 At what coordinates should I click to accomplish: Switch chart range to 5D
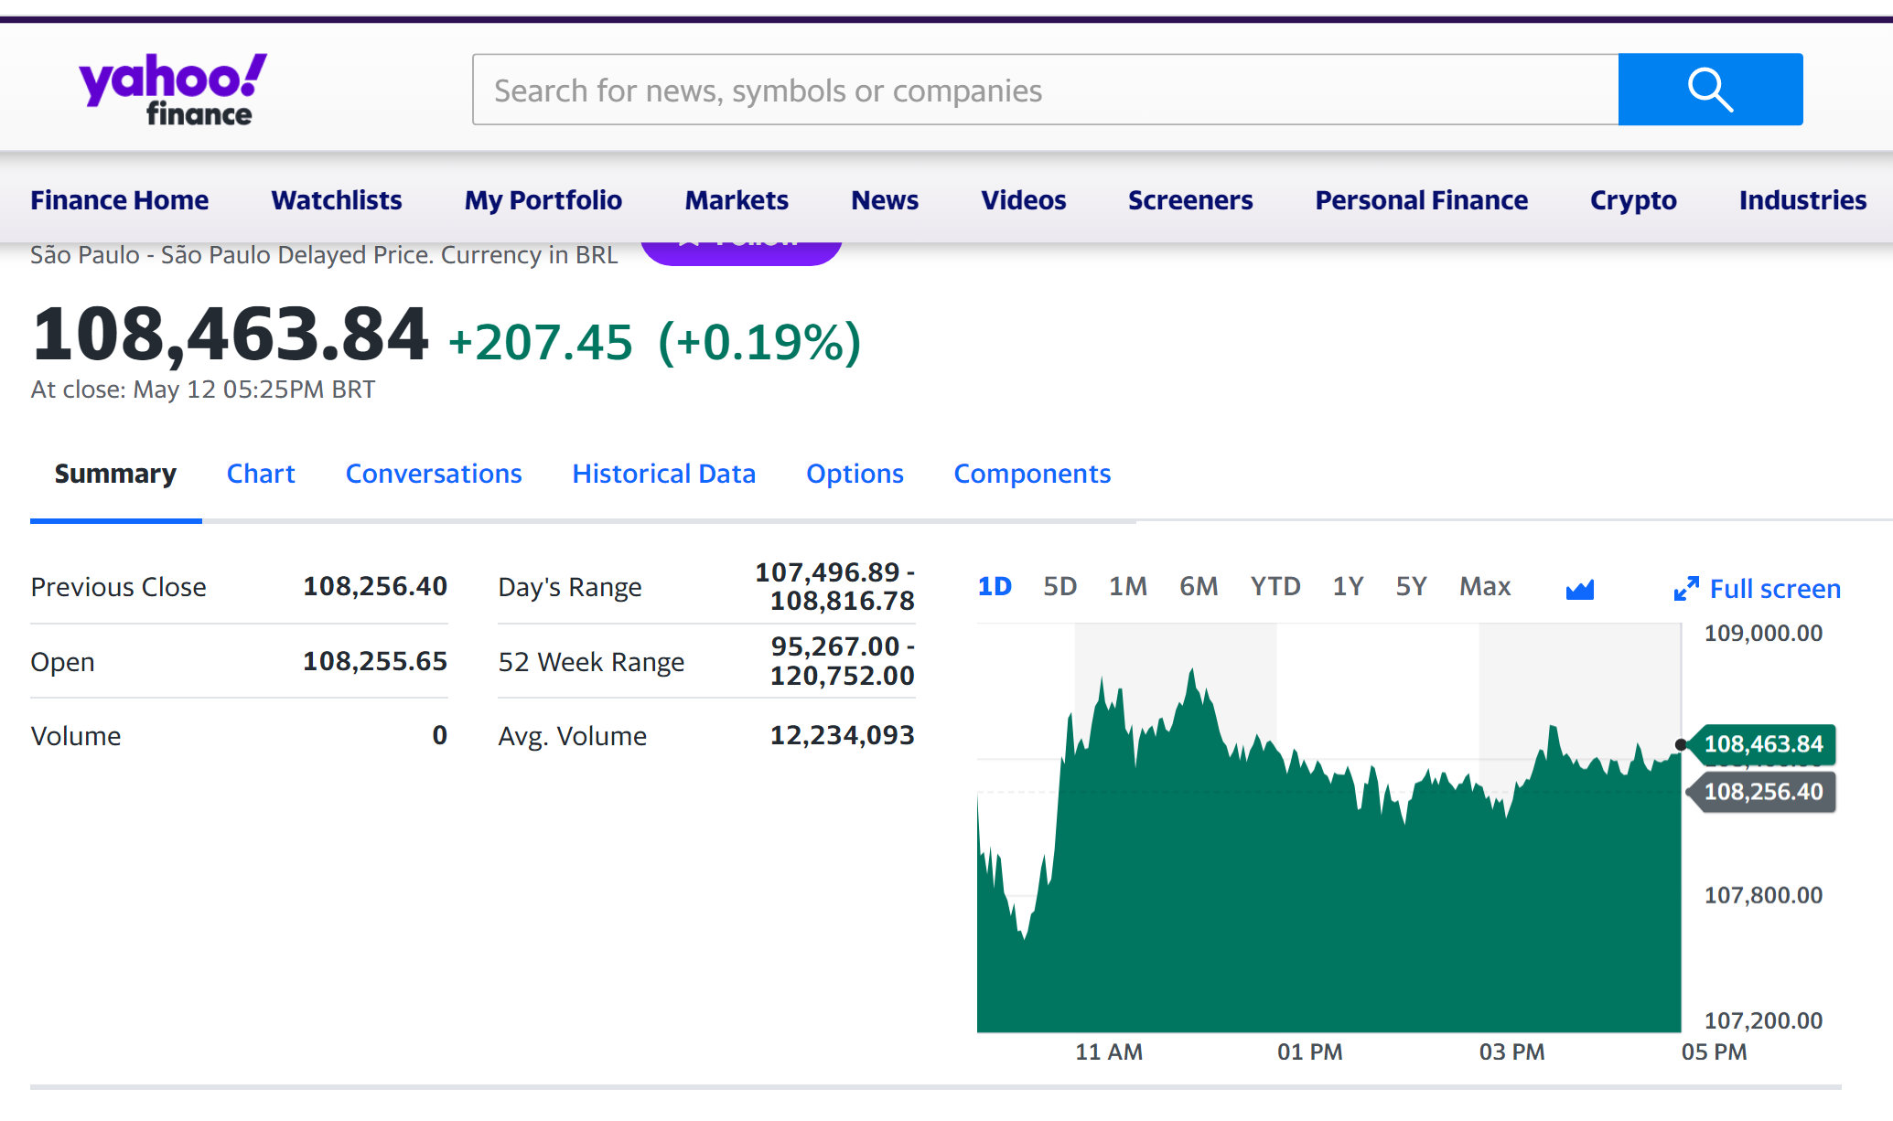coord(1060,586)
